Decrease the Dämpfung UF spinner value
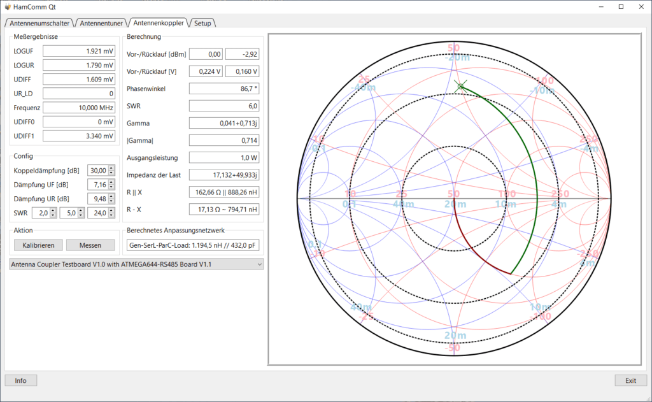 [111, 187]
